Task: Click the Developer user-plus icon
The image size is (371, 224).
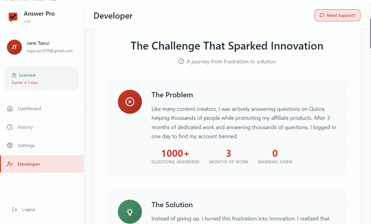Action: [10, 164]
